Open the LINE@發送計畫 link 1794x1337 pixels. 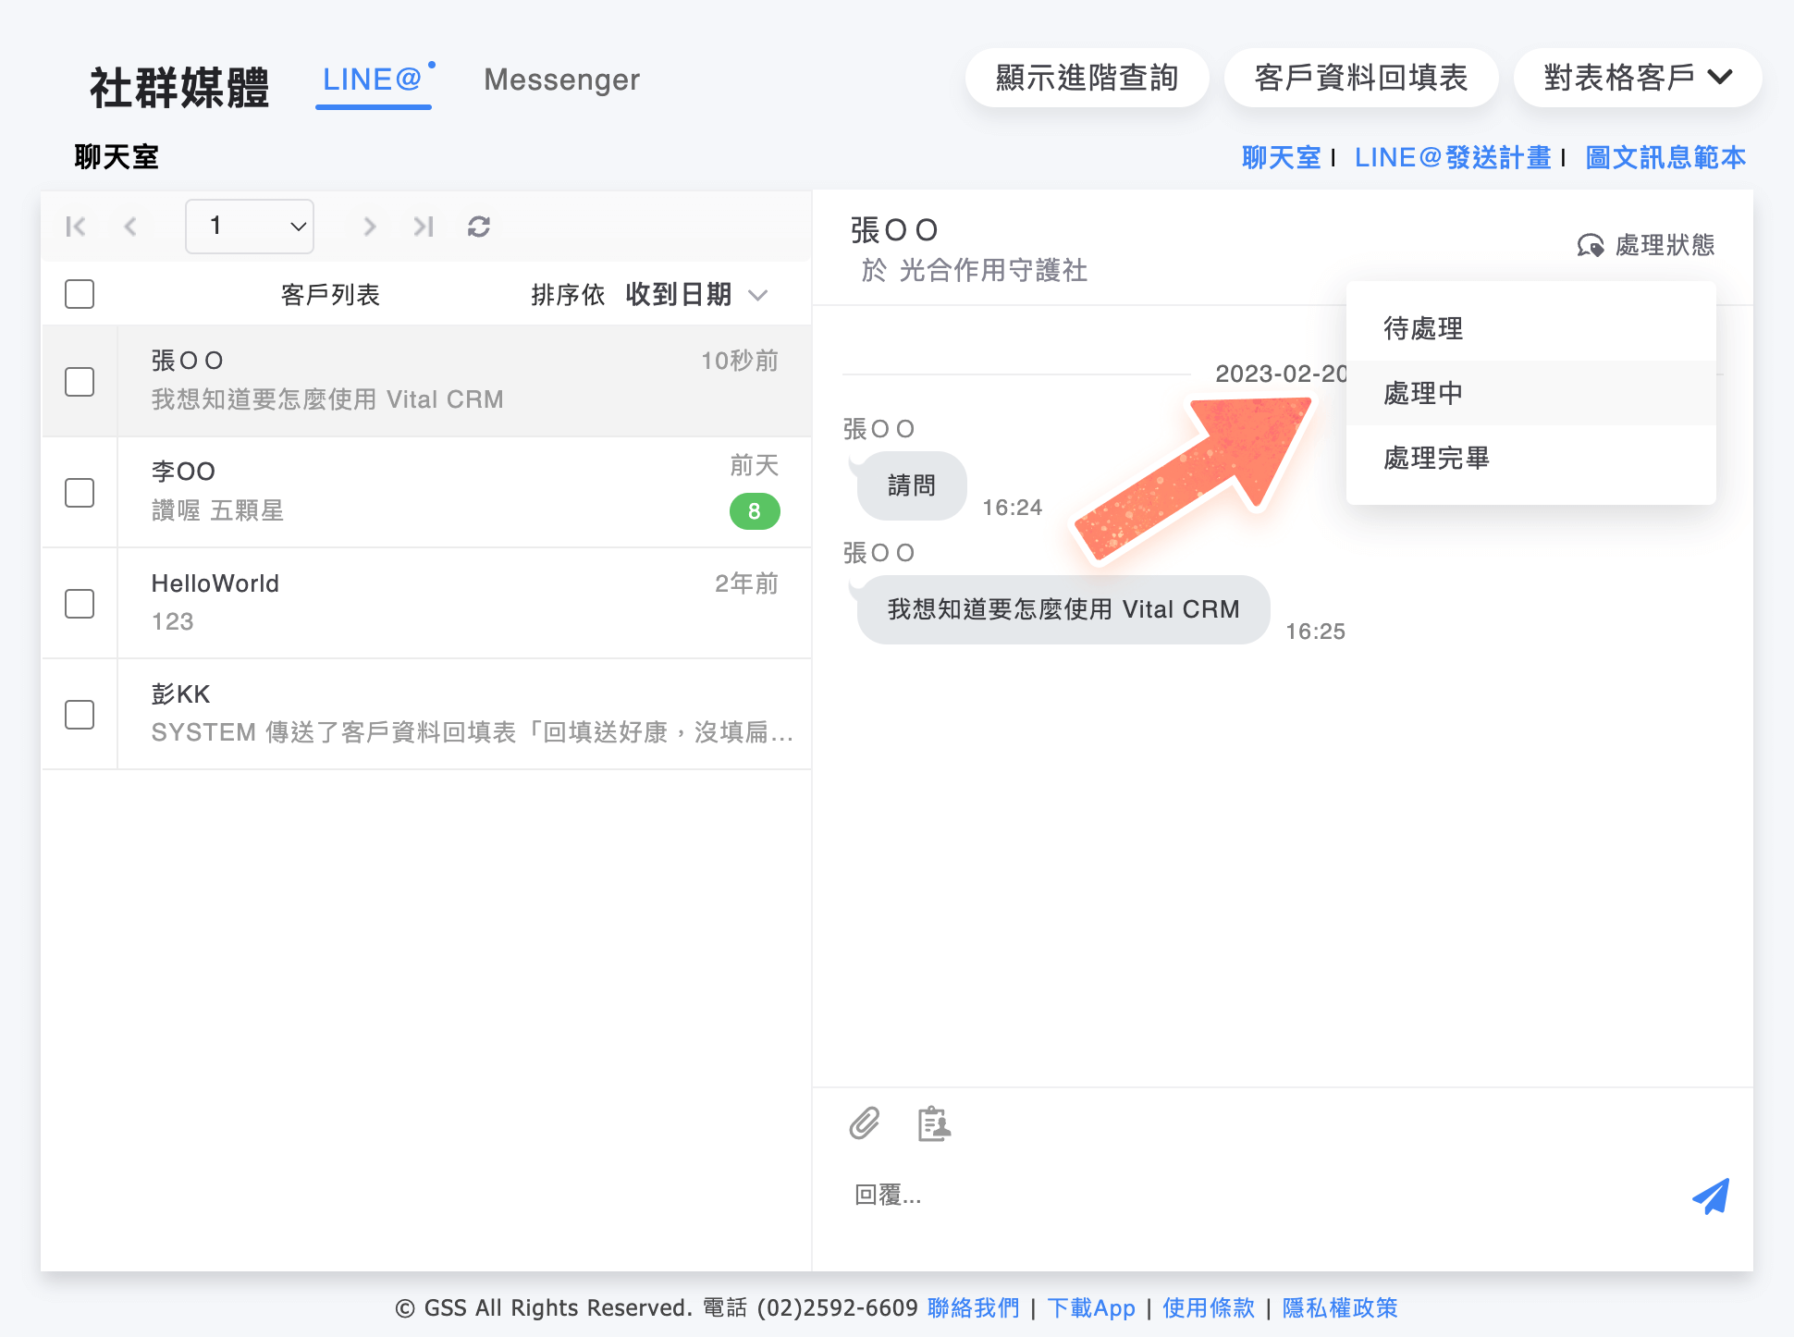[1453, 158]
